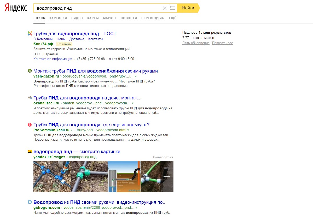Image resolution: width=313 pixels, height=220 pixels.
Task: Open the ЕЩЁ more services menu
Action: pos(173,18)
